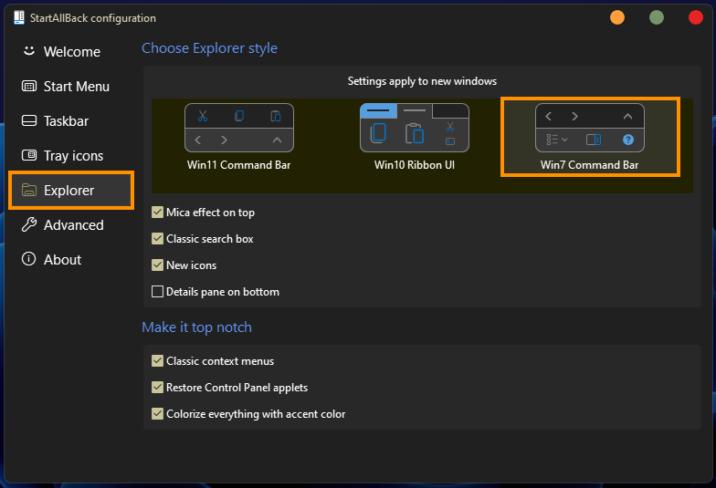Uncheck Classic search box
This screenshot has height=488, width=716.
click(x=157, y=239)
